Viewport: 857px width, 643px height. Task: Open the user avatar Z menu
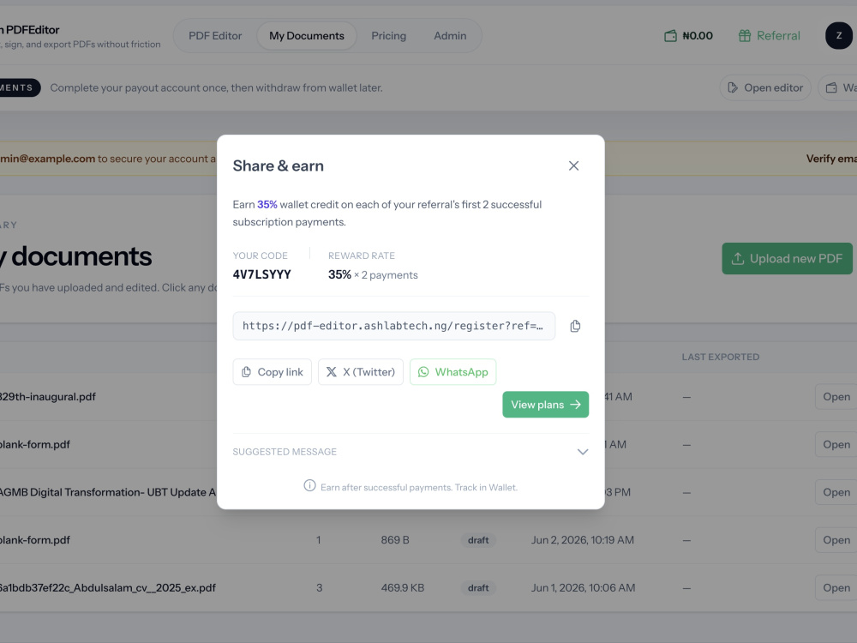[839, 36]
